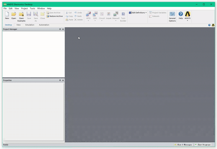
Task: Switch to the Automation ribbon tab
Action: [44, 25]
